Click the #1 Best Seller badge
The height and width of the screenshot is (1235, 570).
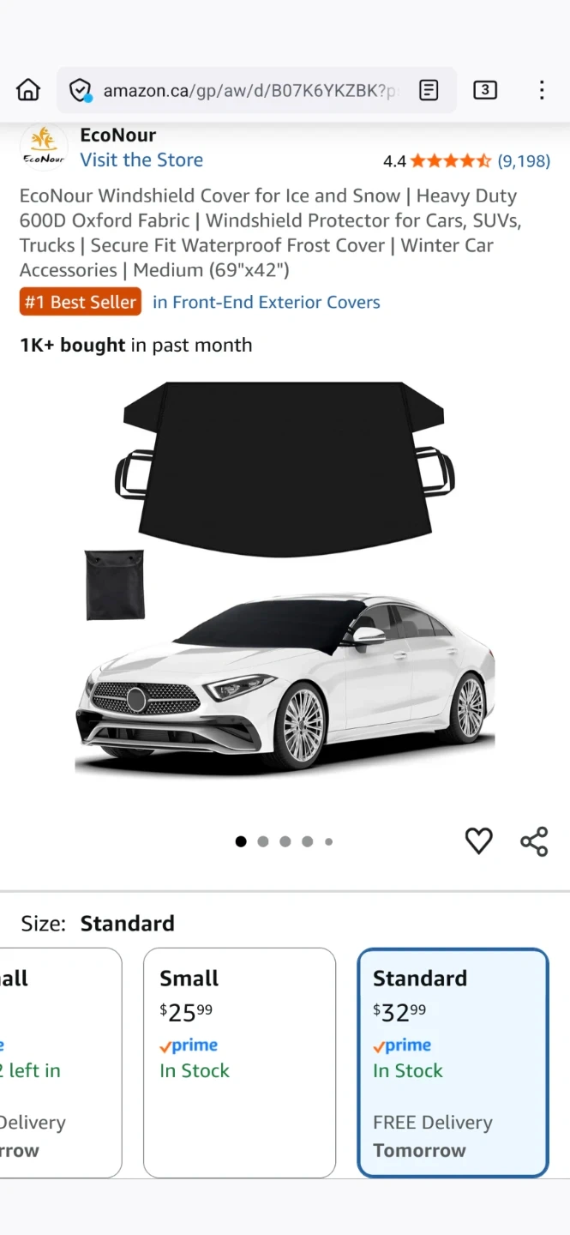81,302
